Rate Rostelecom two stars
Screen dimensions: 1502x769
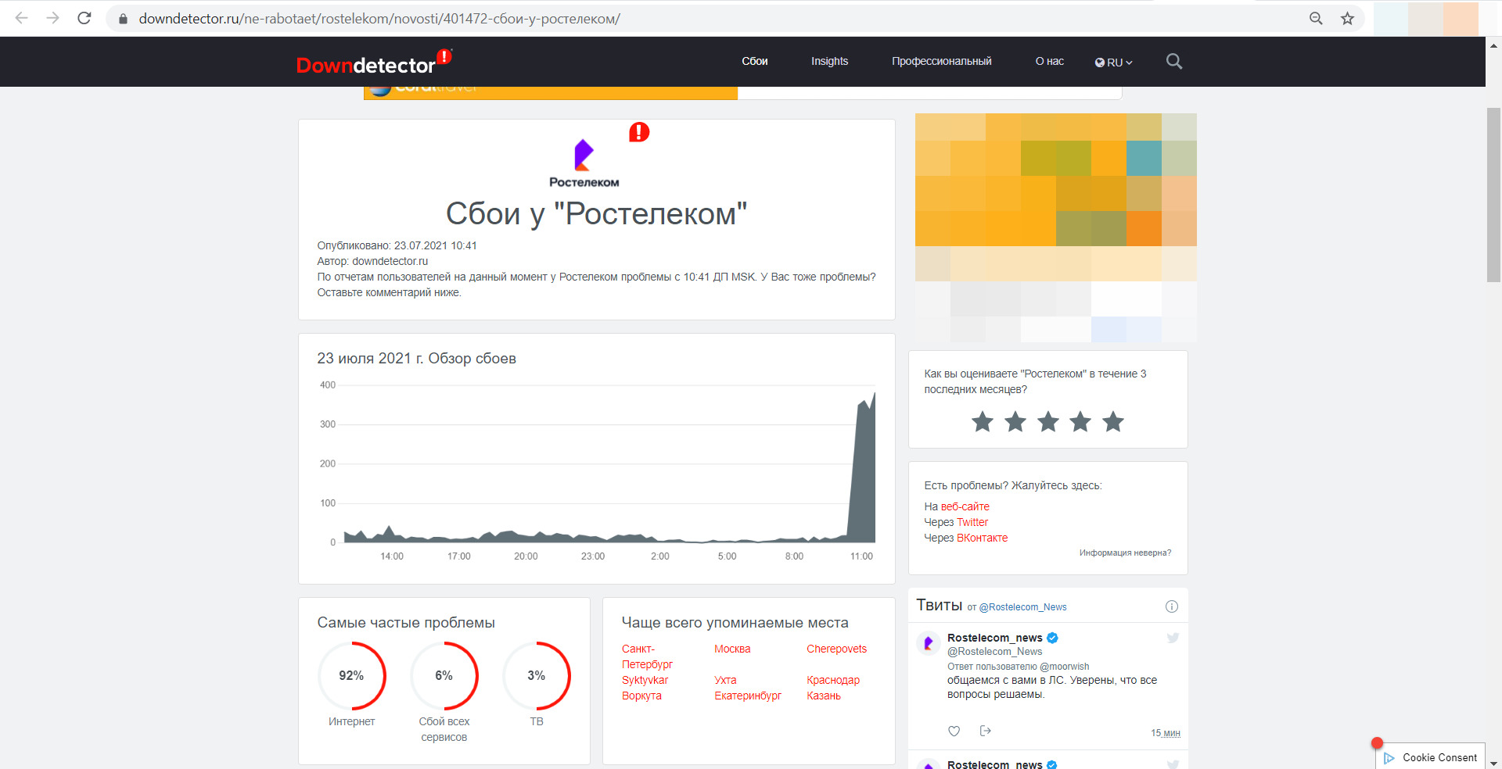(1015, 422)
